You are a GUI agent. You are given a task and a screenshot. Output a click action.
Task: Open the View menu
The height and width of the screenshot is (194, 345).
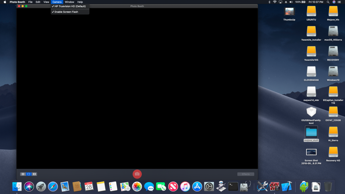click(x=46, y=2)
